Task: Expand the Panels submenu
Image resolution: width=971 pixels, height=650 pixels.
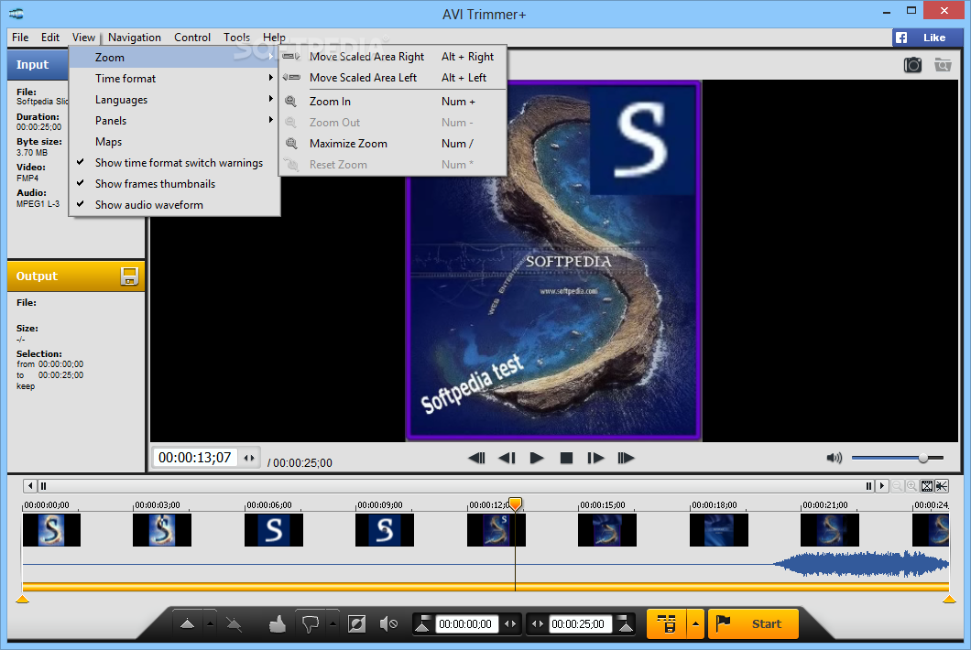Action: 175,121
